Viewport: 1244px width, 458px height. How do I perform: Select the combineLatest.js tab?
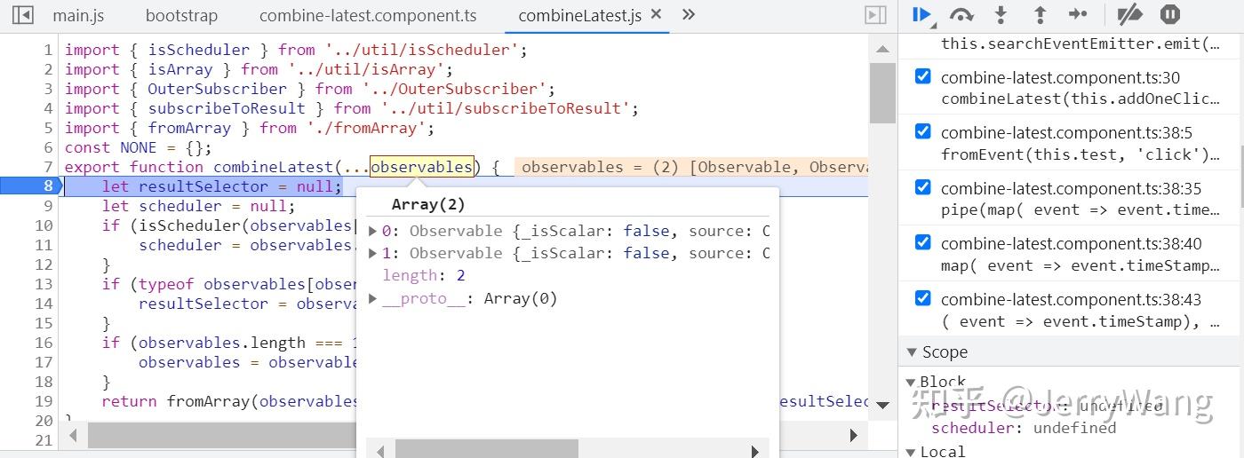click(580, 16)
